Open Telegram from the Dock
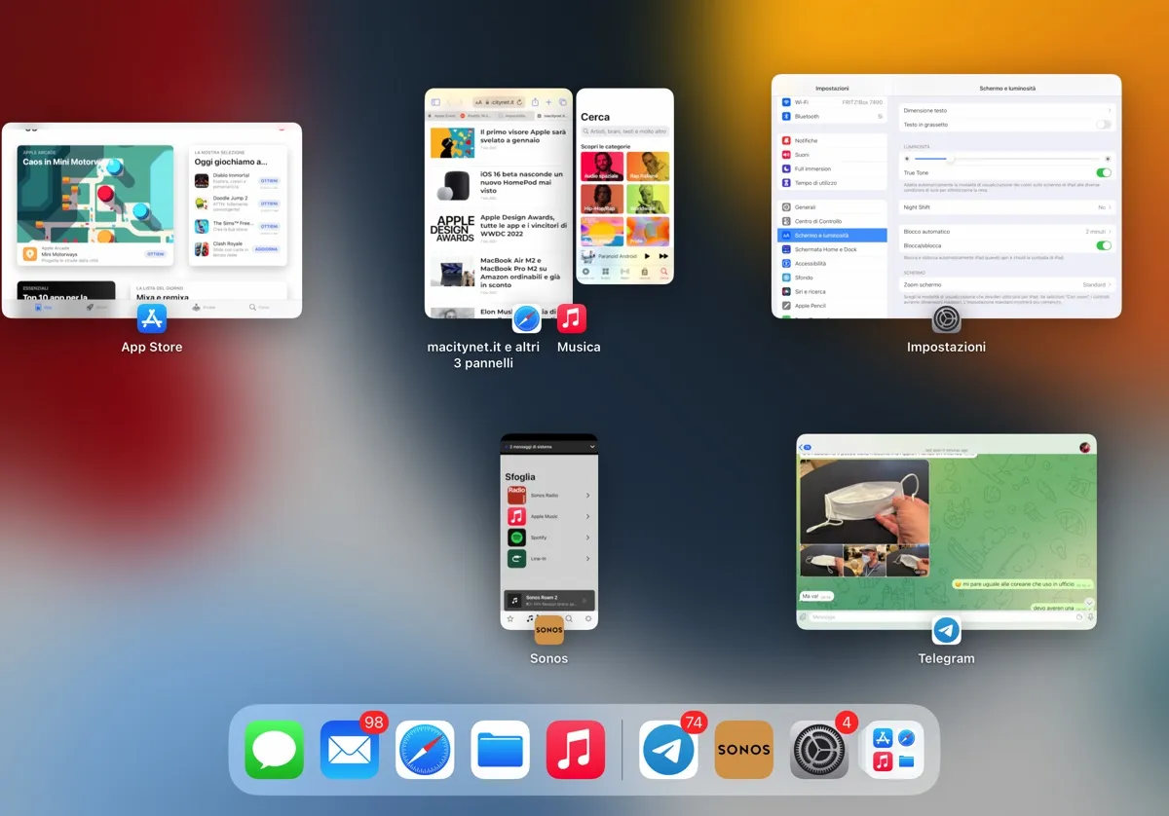The width and height of the screenshot is (1169, 816). (668, 750)
